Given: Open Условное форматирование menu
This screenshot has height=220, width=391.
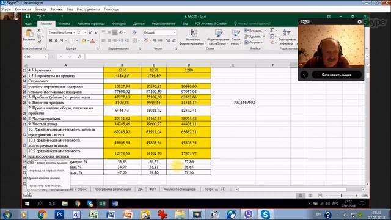Looking at the screenshot, I should coord(193,37).
